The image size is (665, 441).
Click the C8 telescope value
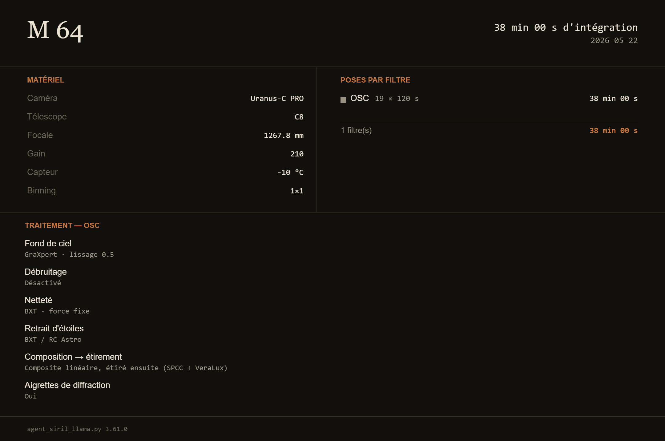click(299, 117)
